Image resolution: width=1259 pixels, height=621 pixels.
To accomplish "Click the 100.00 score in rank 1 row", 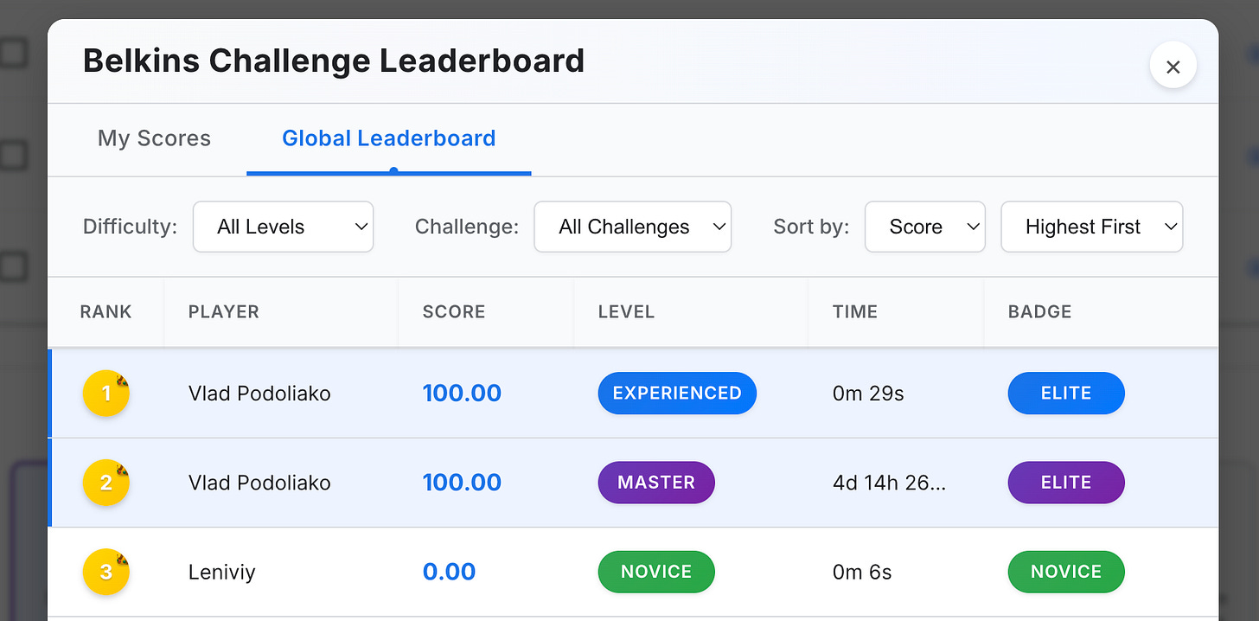I will click(x=462, y=394).
